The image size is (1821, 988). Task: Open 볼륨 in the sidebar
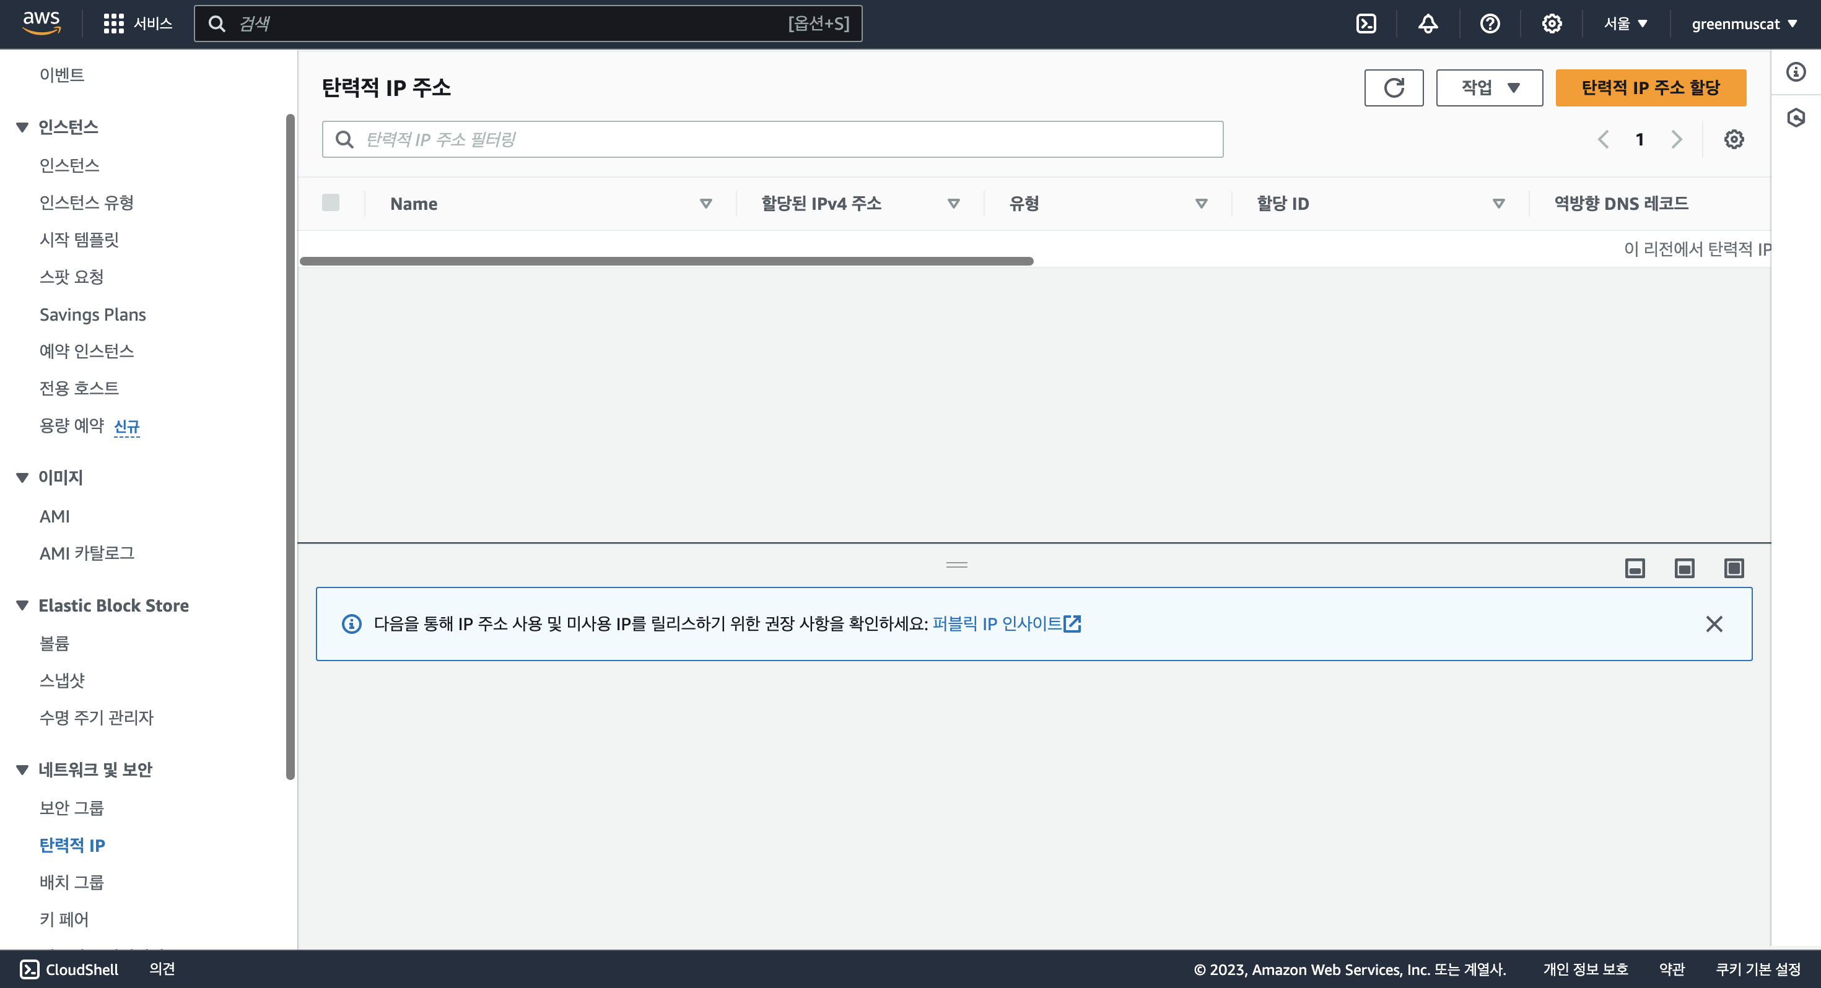[54, 643]
